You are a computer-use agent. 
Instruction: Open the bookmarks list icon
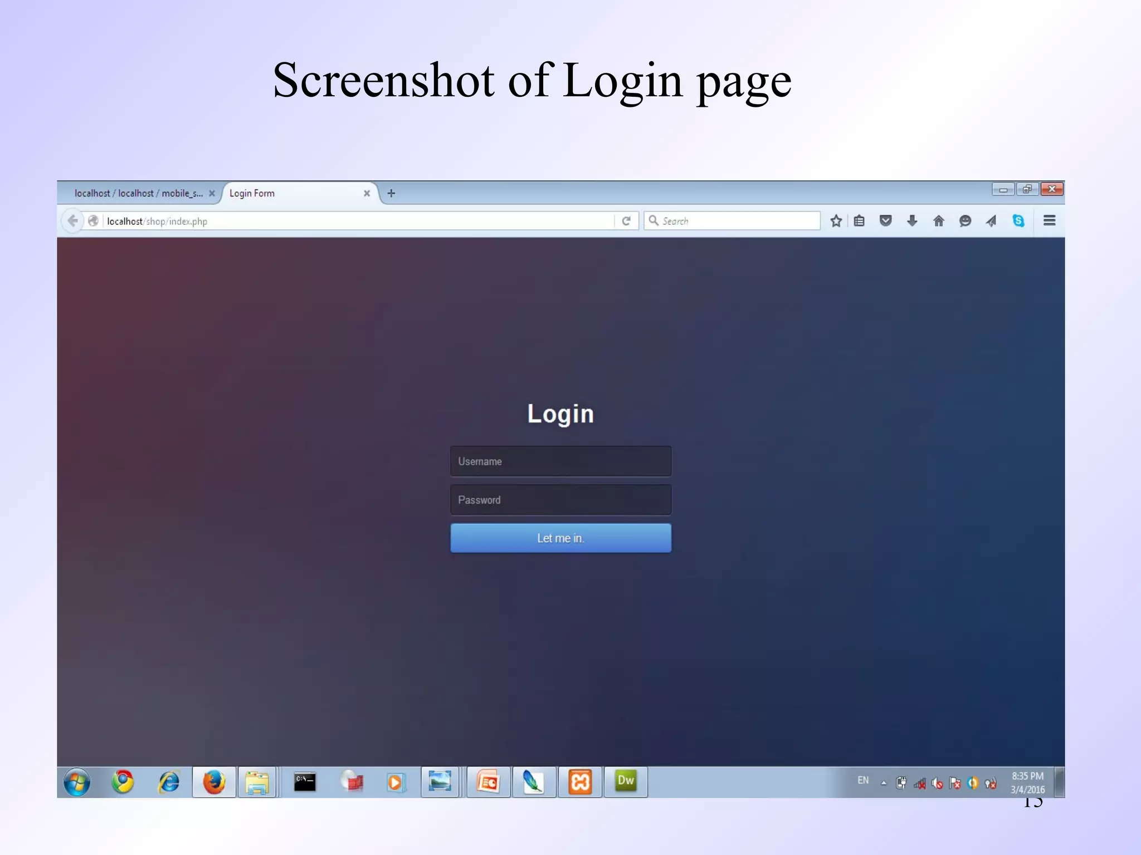(x=859, y=221)
